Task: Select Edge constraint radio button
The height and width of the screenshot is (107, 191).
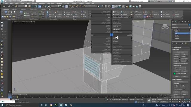Action: pos(181,85)
